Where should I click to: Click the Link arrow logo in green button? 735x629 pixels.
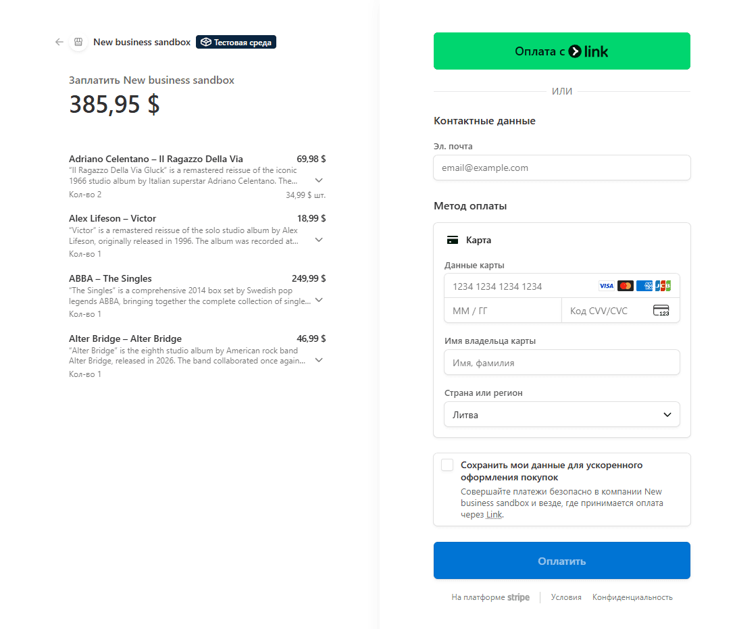click(x=575, y=51)
